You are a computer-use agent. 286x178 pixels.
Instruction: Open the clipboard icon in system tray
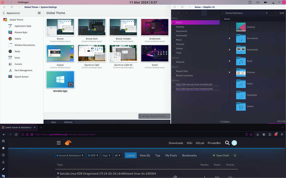[250, 3]
